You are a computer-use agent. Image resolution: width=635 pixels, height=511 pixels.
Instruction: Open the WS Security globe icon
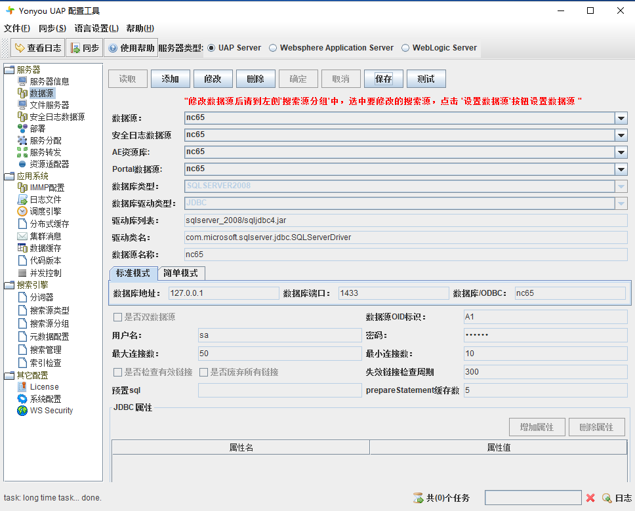22,411
